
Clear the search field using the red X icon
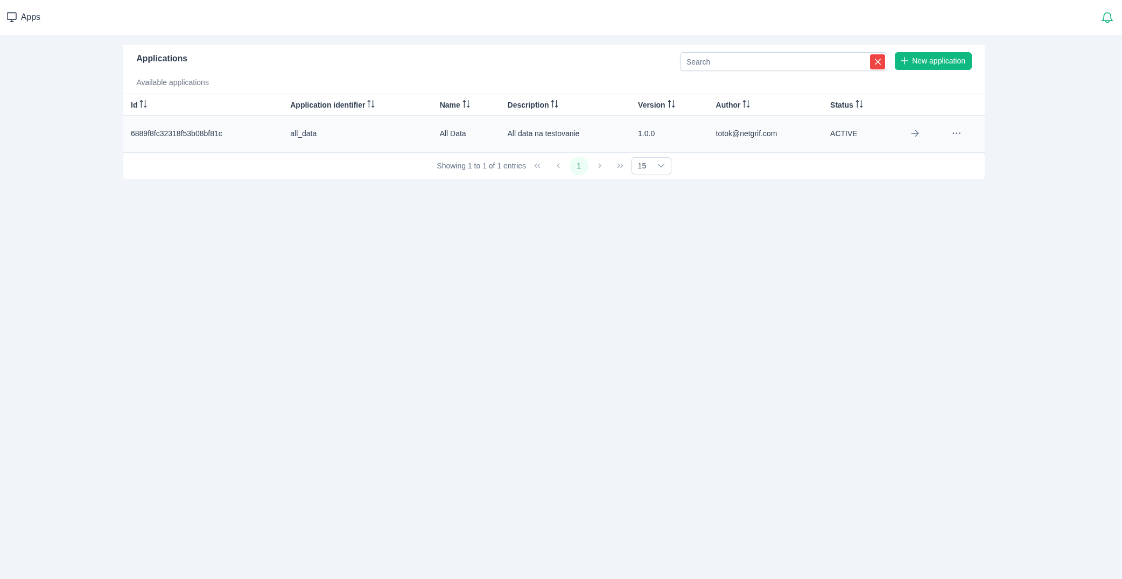(878, 61)
